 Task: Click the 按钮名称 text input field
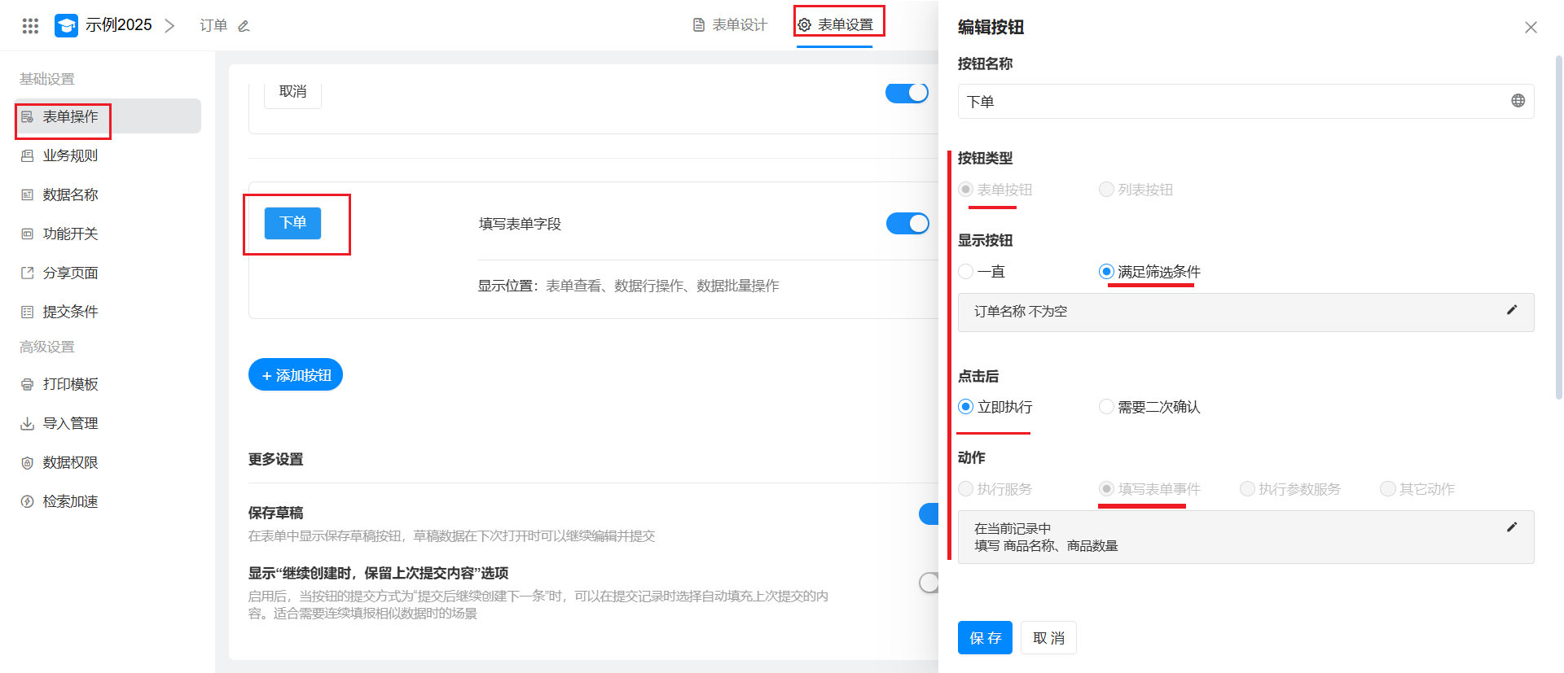(1230, 102)
